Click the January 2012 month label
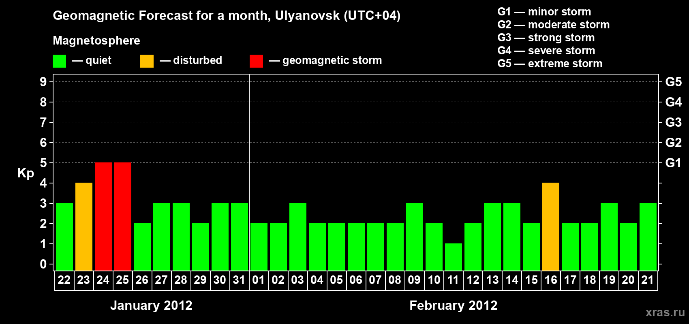The image size is (689, 324). pyautogui.click(x=151, y=305)
